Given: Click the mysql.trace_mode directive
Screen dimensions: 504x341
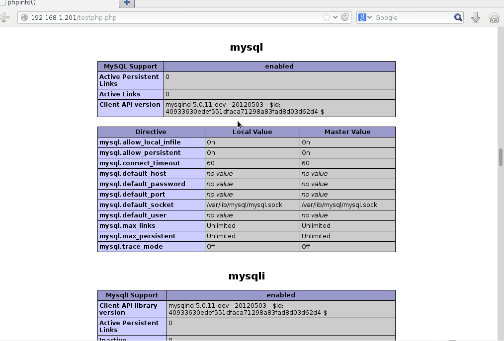Looking at the screenshot, I should click(151, 247).
